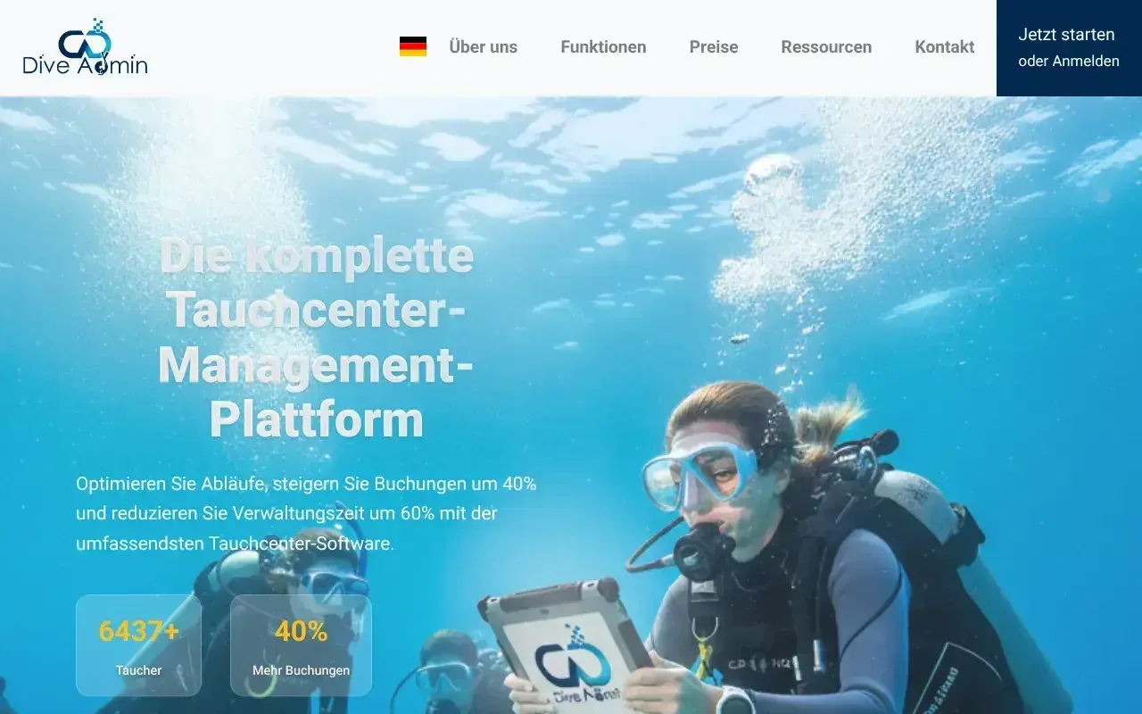This screenshot has height=714, width=1142.
Task: Click the dark blue CTA panel in the header
Action: click(x=1069, y=48)
